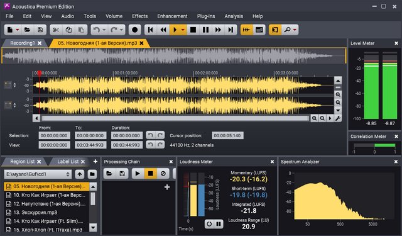Select the zoom magnifier tool
Screen dimensions: 402x236
[288, 30]
